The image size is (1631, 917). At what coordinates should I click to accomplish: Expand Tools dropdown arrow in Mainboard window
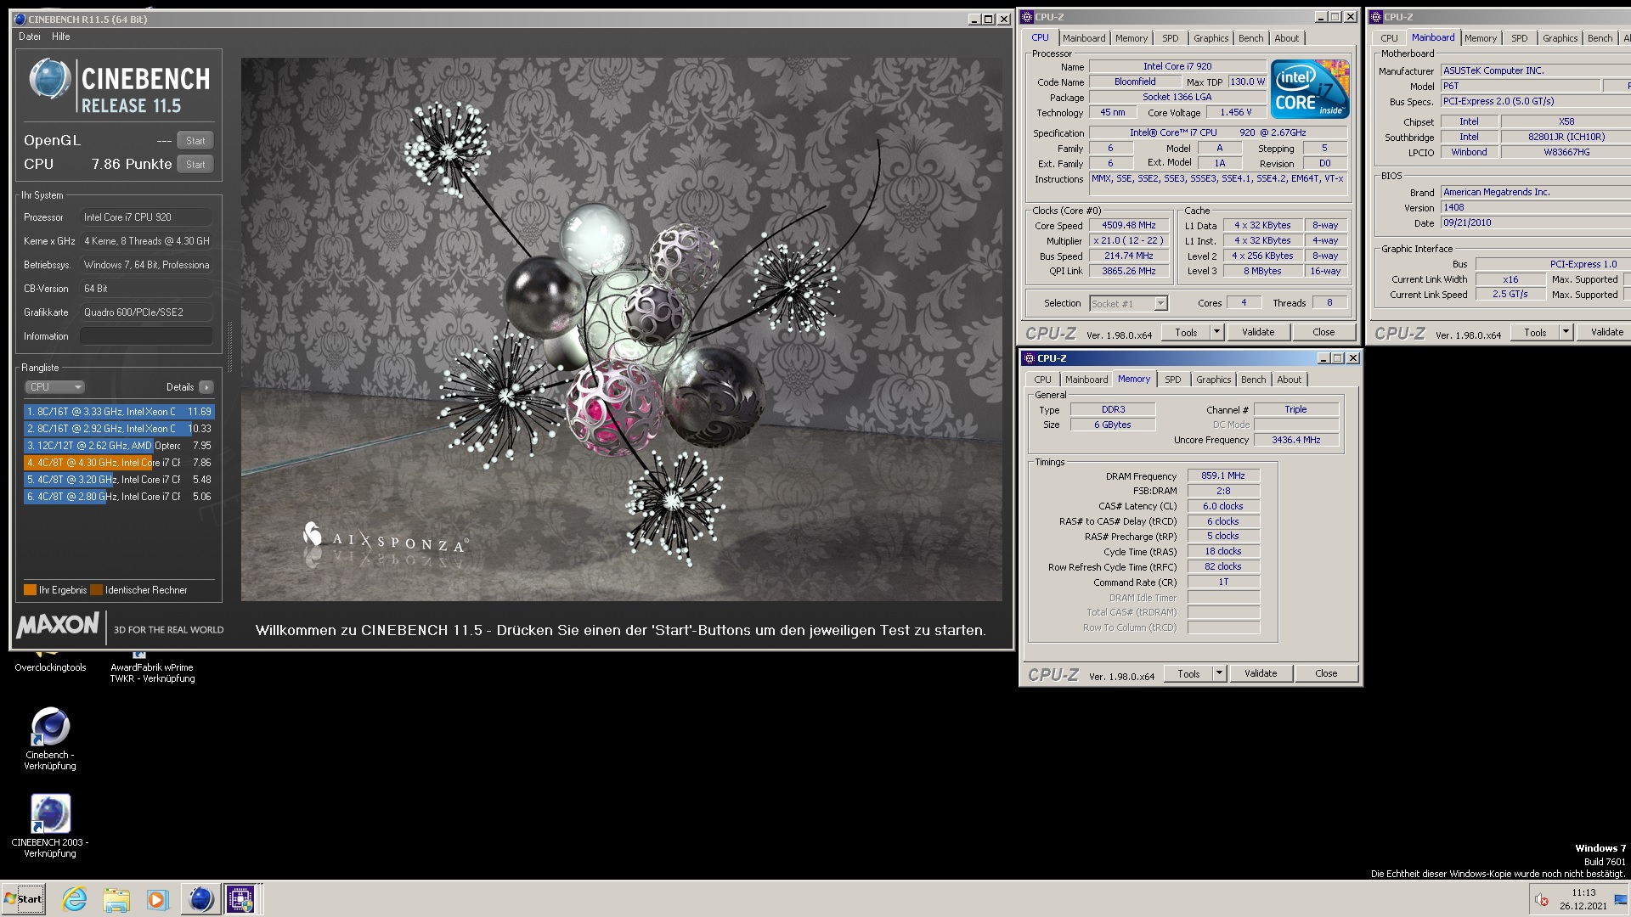[x=1566, y=332]
